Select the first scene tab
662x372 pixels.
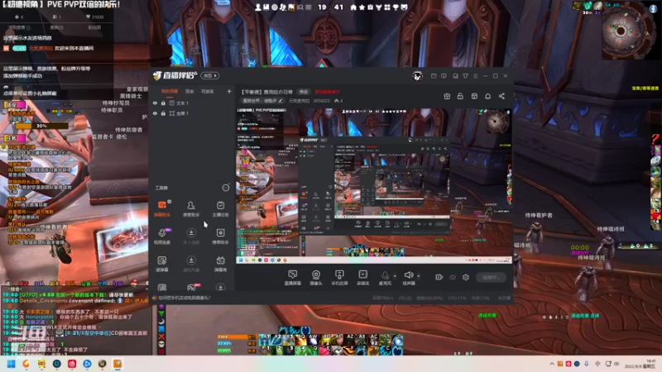170,91
